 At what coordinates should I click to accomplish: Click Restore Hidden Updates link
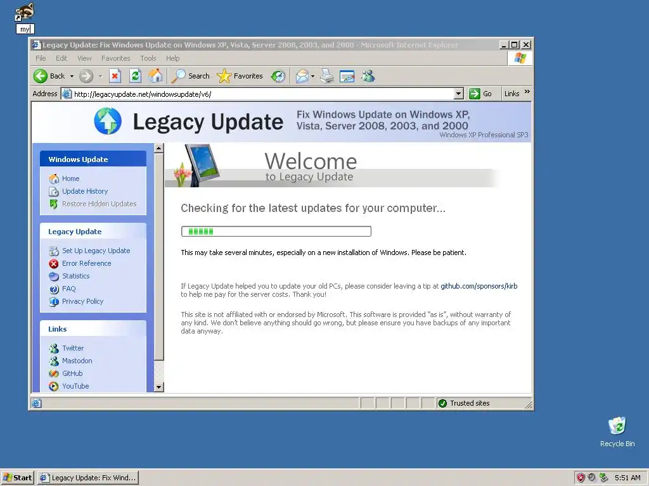99,204
